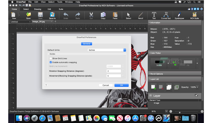Image resolution: width=212 pixels, height=123 pixels.
Task: Click the zoom slider handle
Action: pos(180,112)
